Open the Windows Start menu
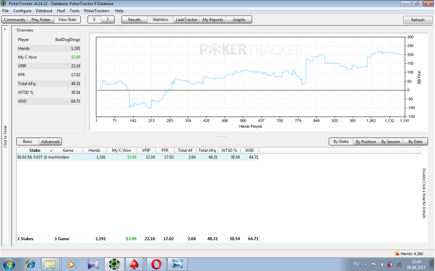The height and width of the screenshot is (271, 435). coord(9,265)
